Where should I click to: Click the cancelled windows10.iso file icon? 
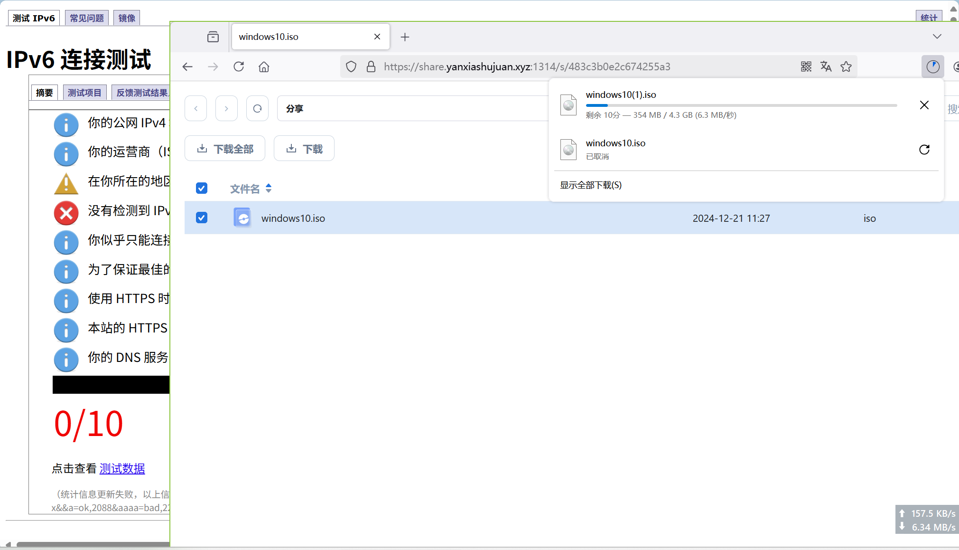click(568, 149)
